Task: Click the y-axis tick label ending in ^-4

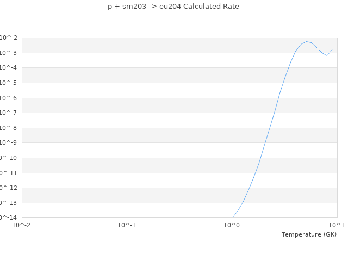Action: point(9,67)
